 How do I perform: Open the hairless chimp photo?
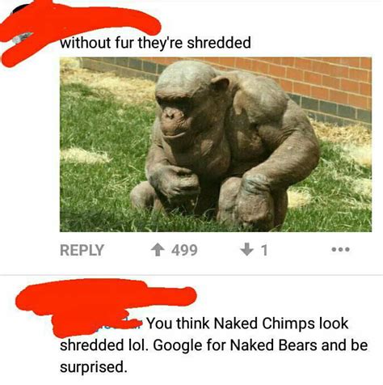tap(216, 145)
